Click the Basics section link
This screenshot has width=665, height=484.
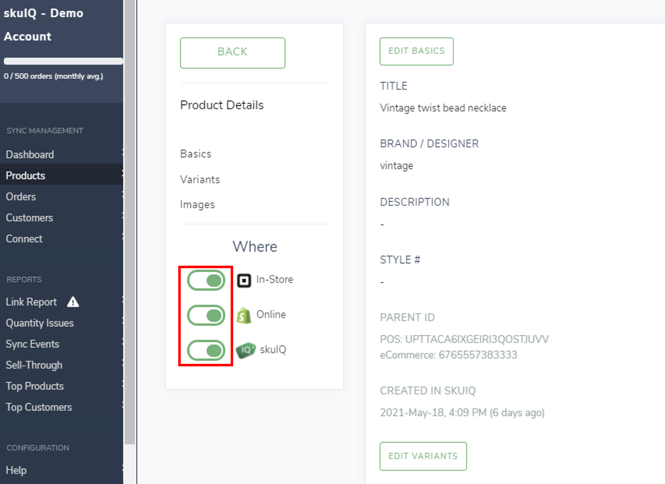196,154
